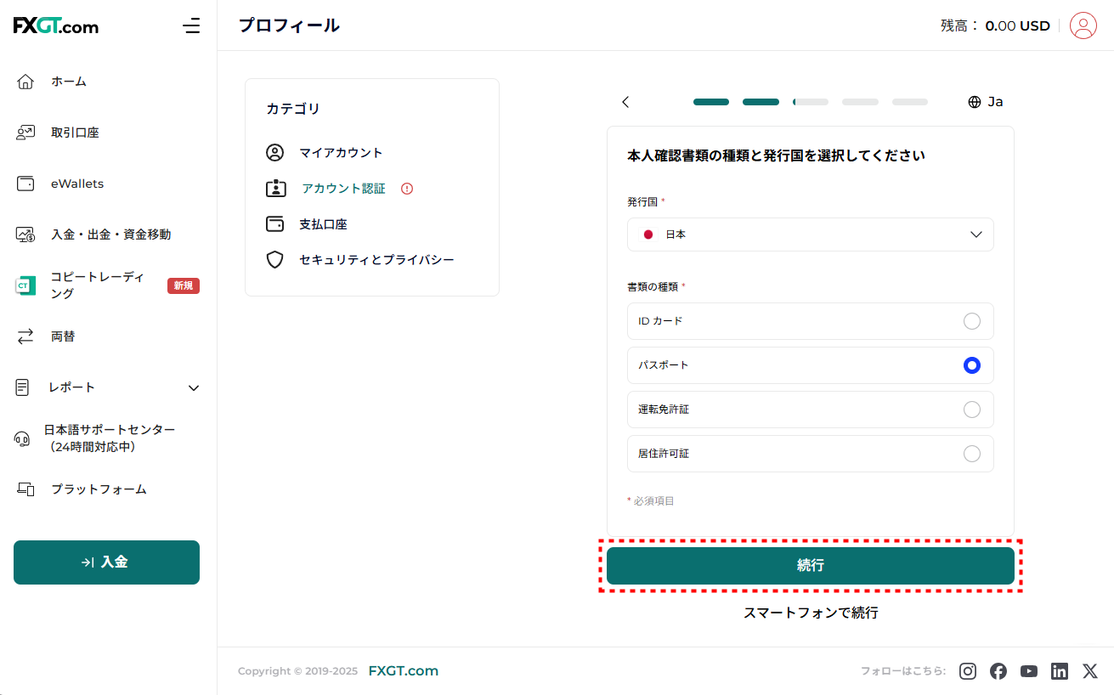The width and height of the screenshot is (1114, 695).
Task: Select the 運転免許証 radio option
Action: 971,410
